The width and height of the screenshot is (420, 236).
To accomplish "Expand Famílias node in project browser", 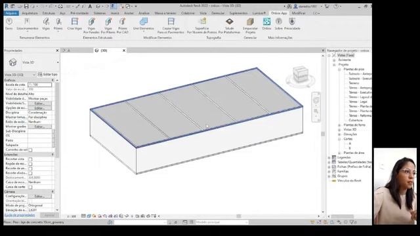I will tap(329, 172).
